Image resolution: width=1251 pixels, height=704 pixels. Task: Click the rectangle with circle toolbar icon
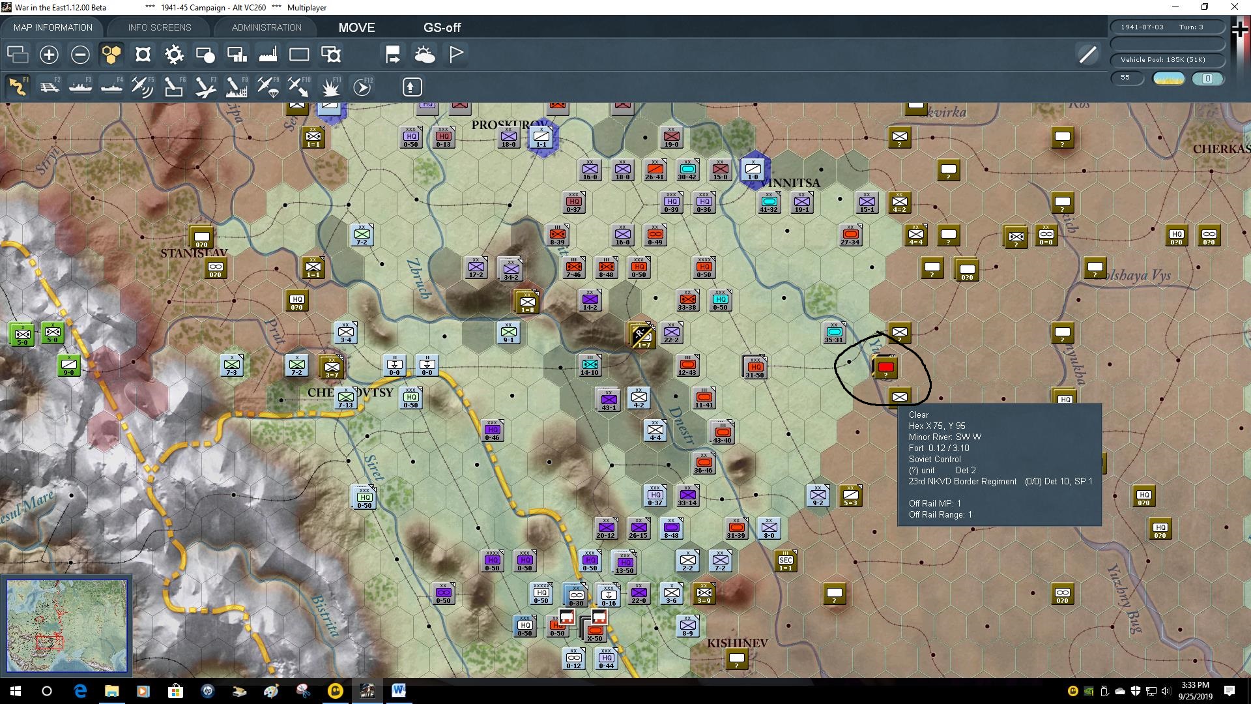205,54
